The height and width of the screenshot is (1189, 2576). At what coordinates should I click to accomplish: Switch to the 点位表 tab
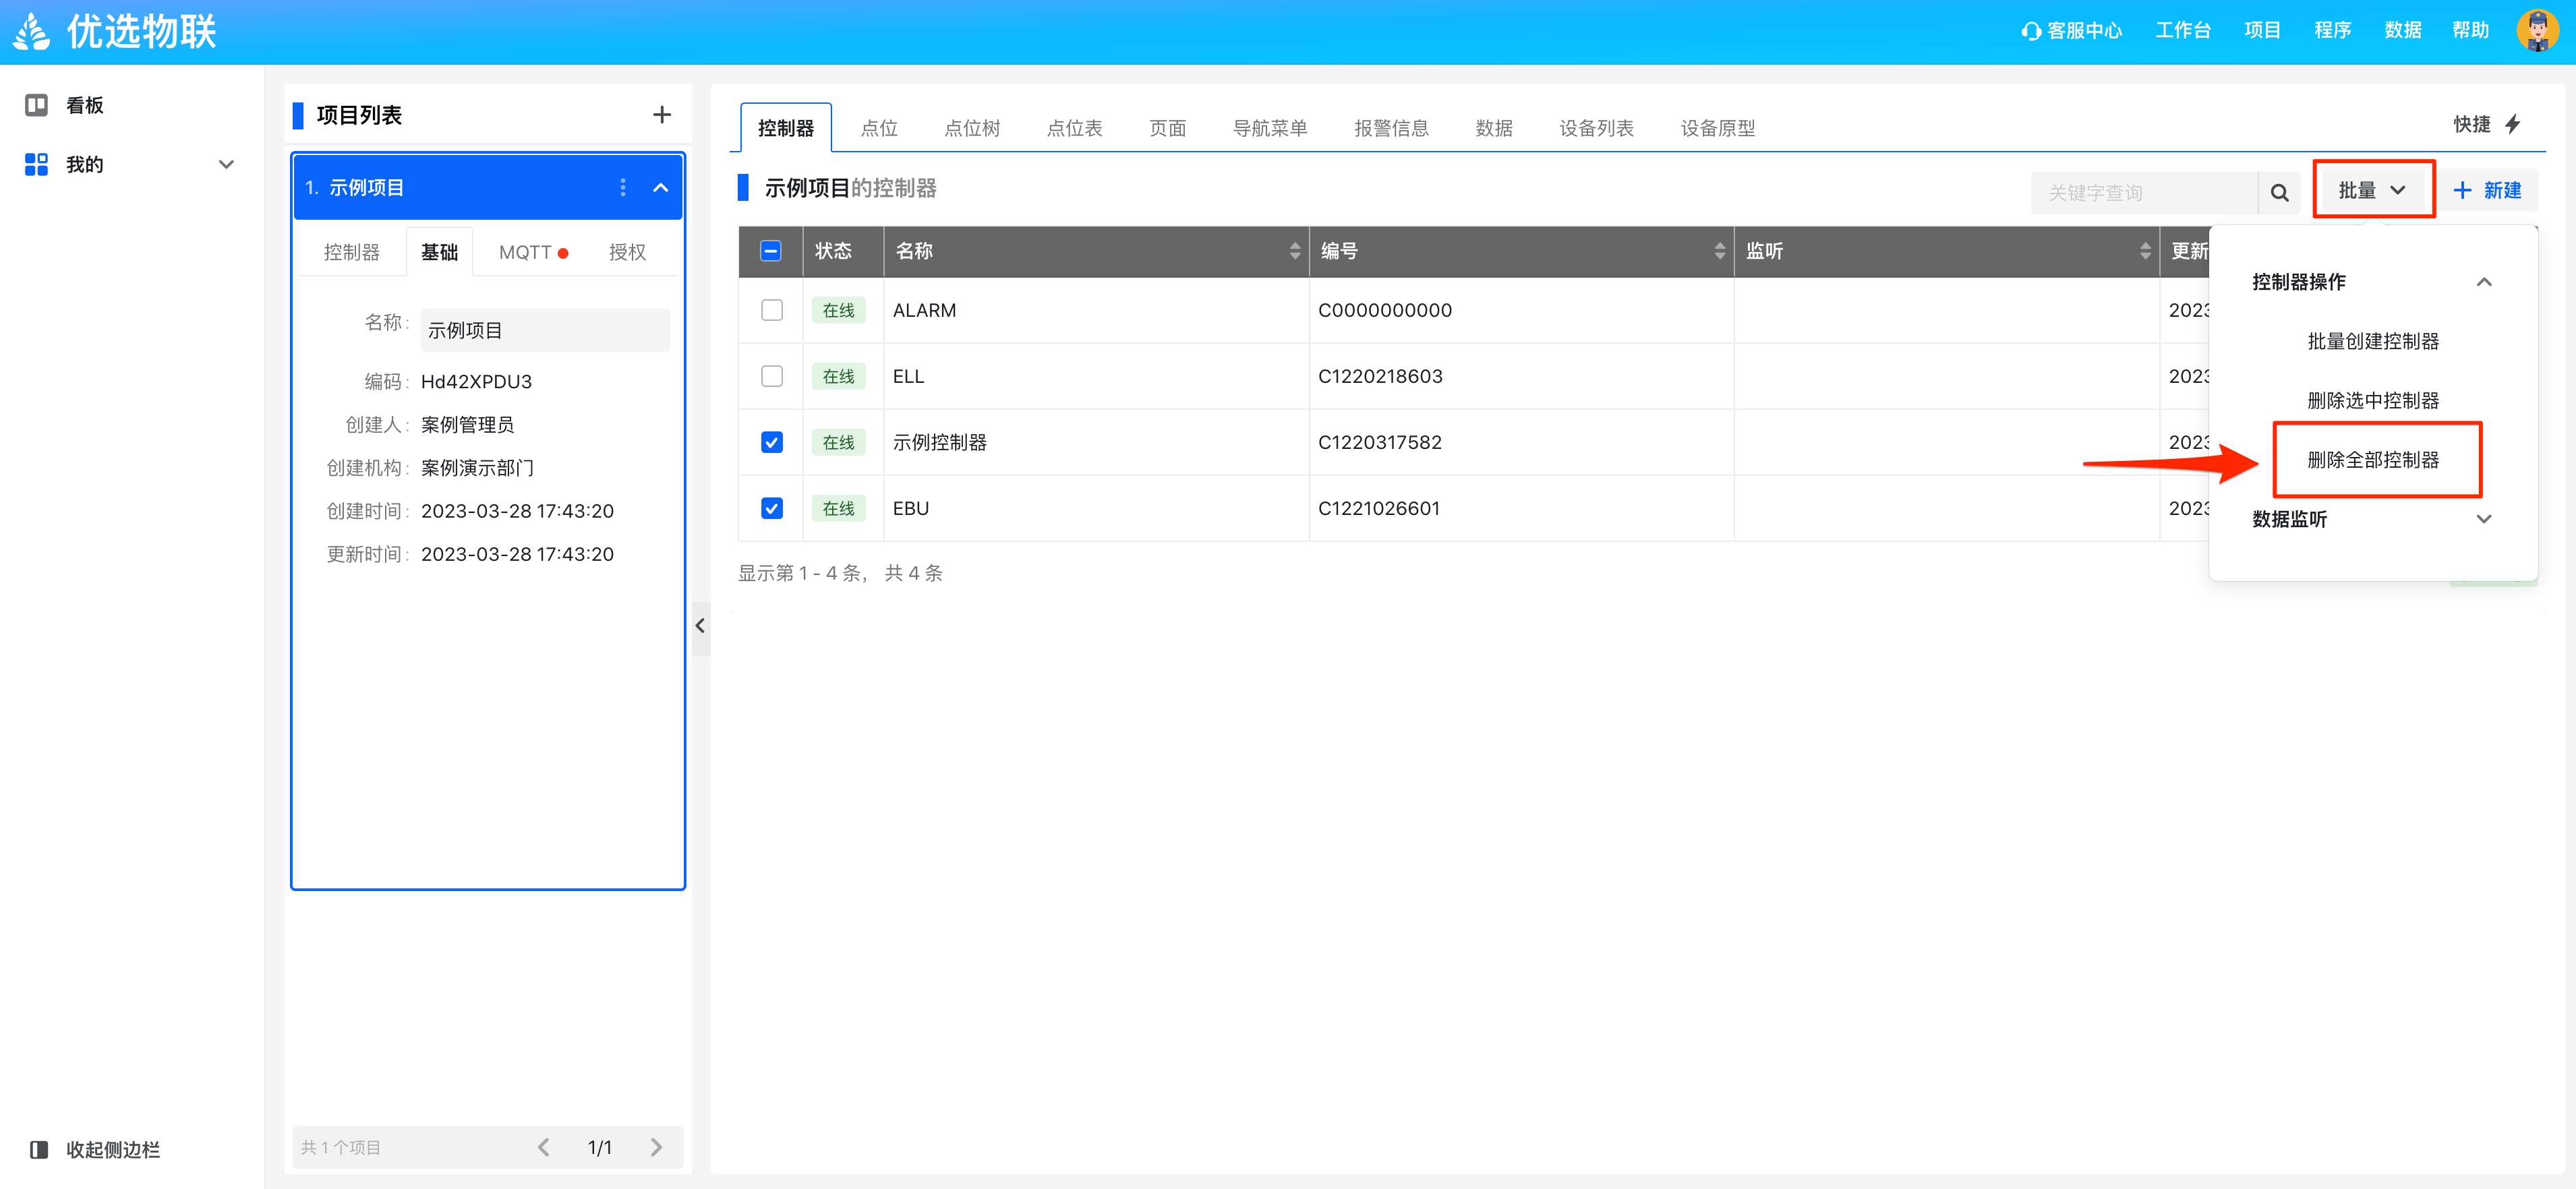1074,128
